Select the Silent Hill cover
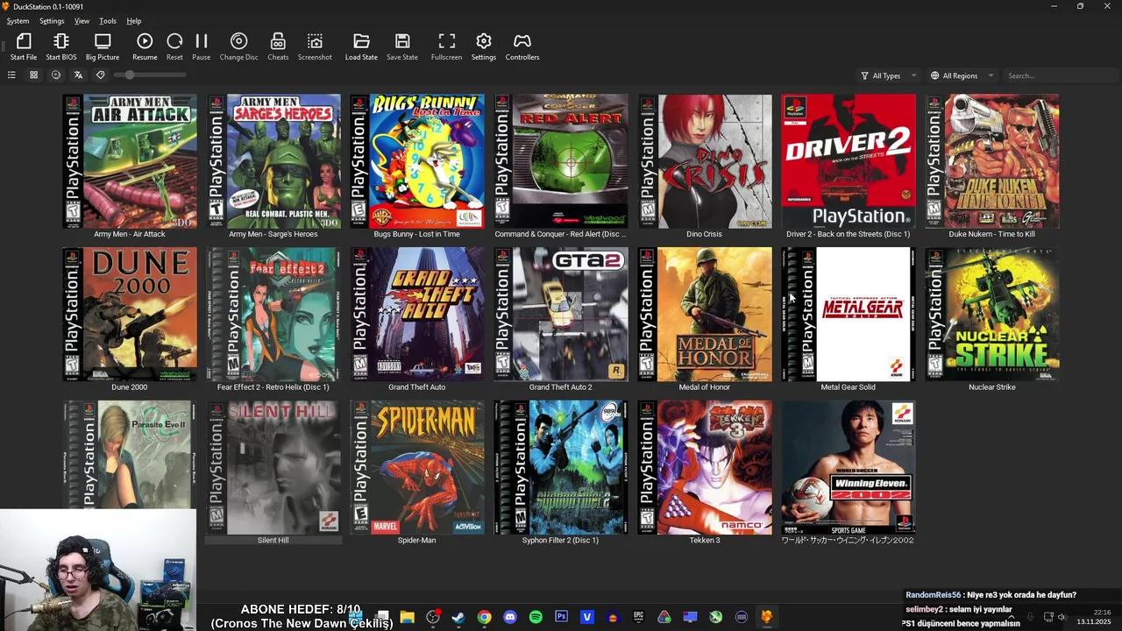 pyautogui.click(x=273, y=467)
